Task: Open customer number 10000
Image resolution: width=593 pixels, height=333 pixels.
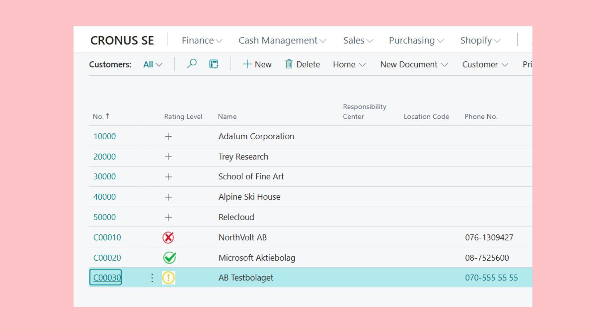Action: coord(104,136)
